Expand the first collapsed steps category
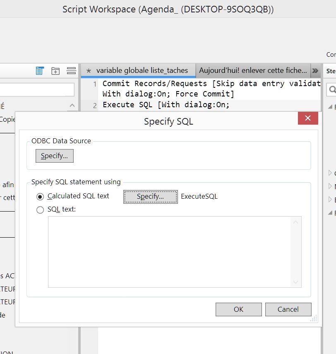The width and height of the screenshot is (336, 354). pos(330,173)
